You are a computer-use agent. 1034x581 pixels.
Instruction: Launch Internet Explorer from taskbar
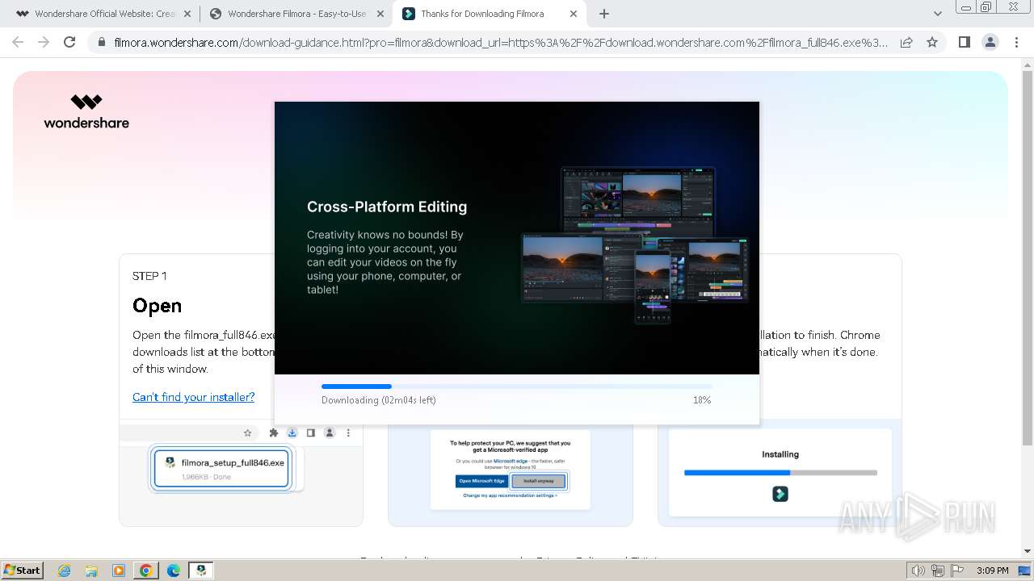64,571
